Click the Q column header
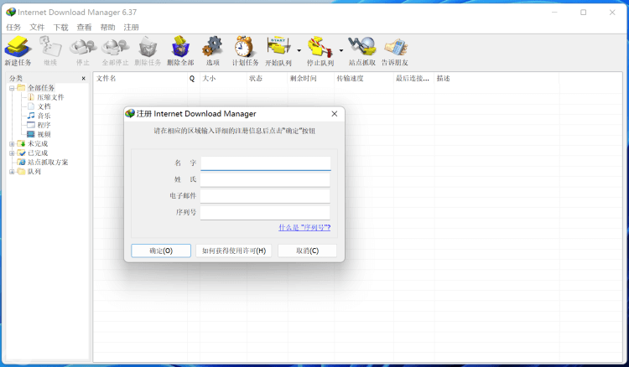The image size is (629, 367). [x=194, y=78]
